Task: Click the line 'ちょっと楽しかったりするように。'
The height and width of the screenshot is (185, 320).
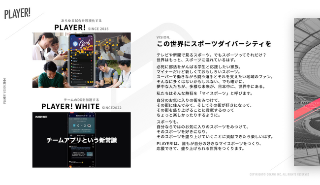Action: 189,115
